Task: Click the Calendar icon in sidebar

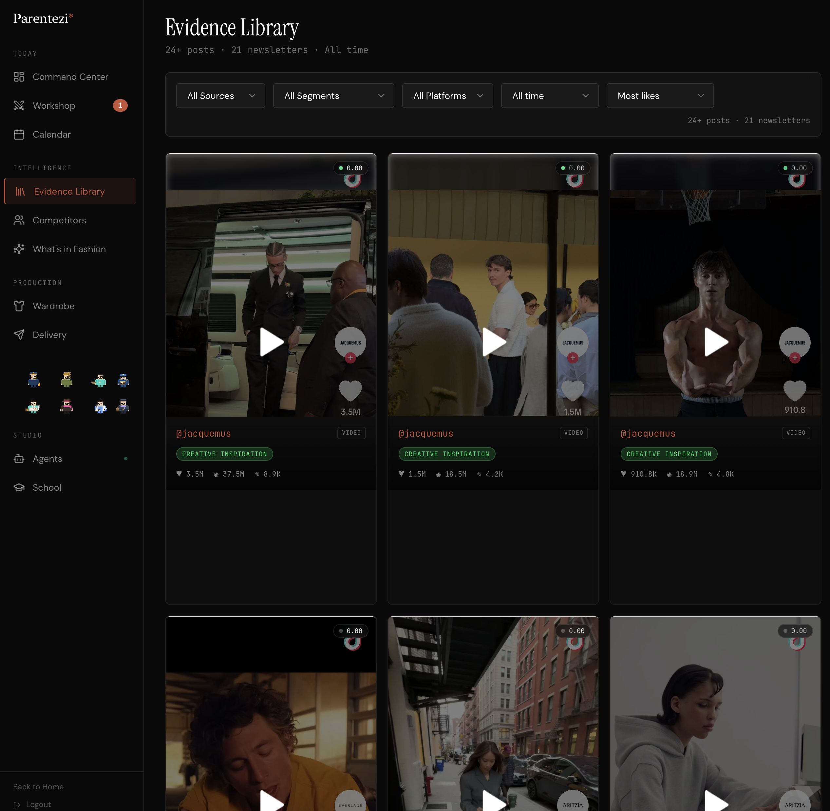Action: coord(19,135)
